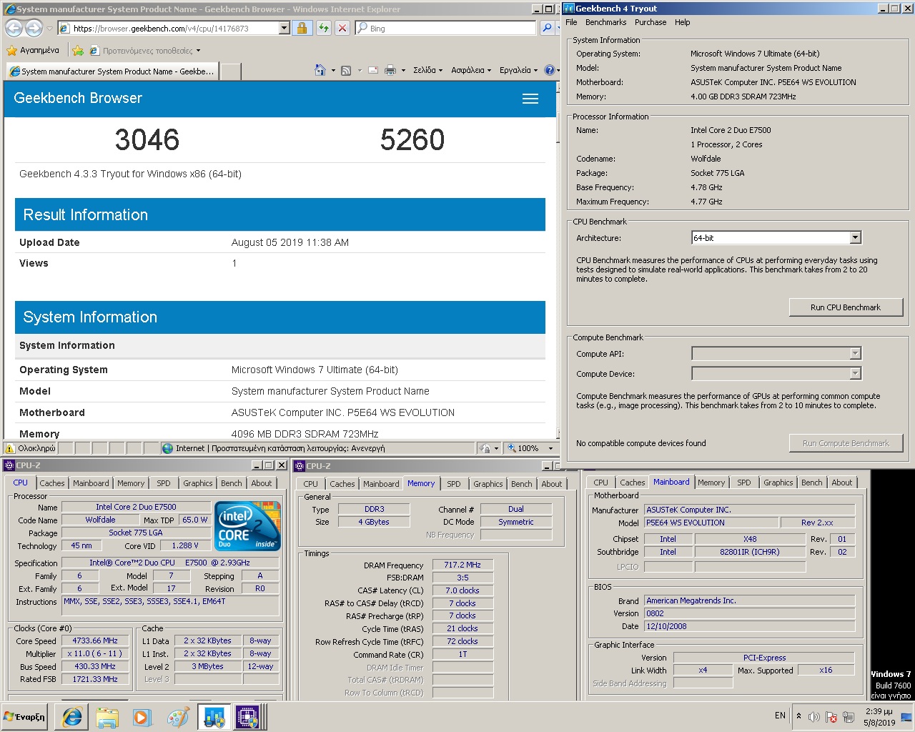Expand the address bar URL history dropdown
The image size is (915, 732).
click(284, 28)
